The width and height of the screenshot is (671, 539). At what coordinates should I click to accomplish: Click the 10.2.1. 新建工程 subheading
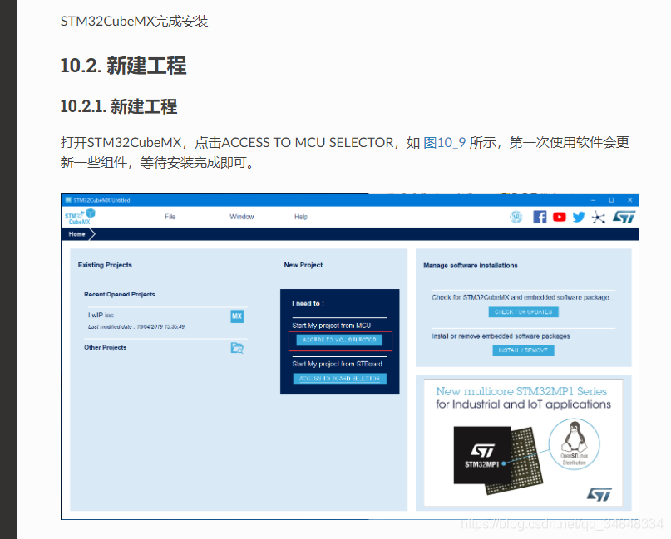tap(119, 106)
